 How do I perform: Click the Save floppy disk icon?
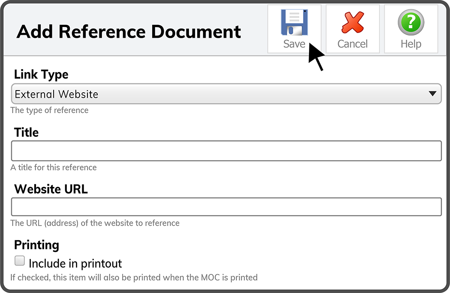click(x=294, y=23)
